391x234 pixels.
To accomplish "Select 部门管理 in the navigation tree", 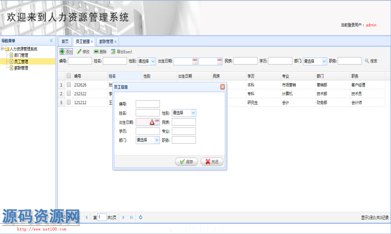I will (21, 55).
